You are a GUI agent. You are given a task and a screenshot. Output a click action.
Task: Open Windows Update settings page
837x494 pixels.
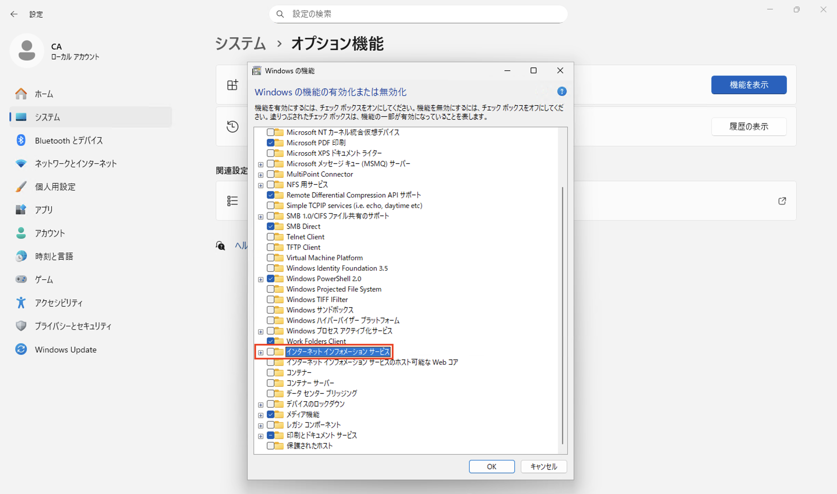point(91,349)
